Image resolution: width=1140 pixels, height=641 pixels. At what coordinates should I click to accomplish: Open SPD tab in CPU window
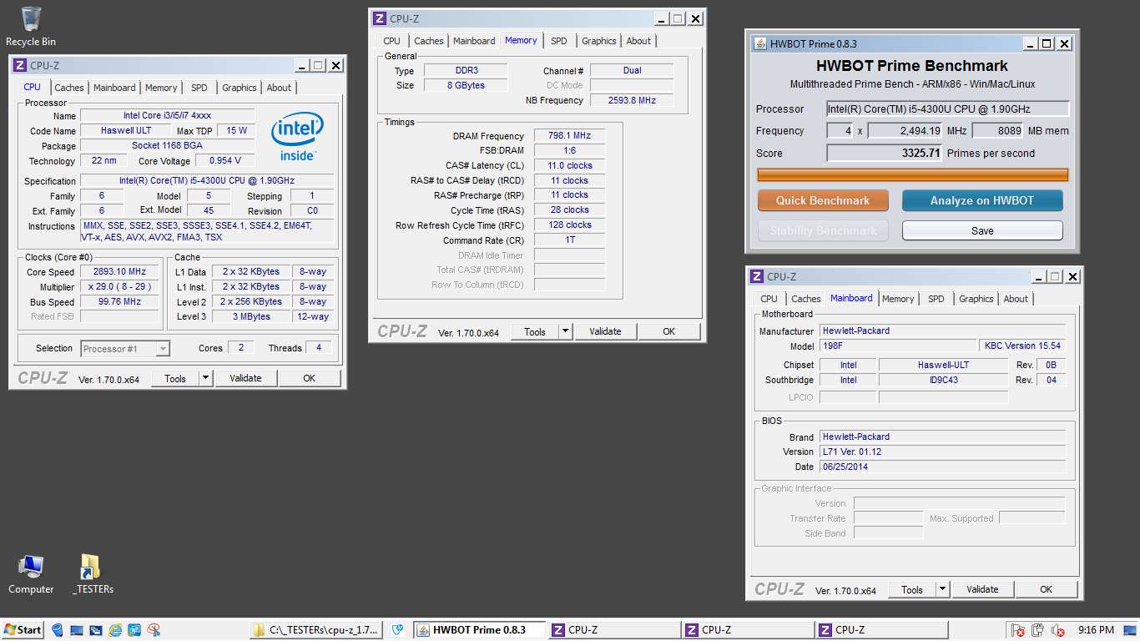[199, 88]
